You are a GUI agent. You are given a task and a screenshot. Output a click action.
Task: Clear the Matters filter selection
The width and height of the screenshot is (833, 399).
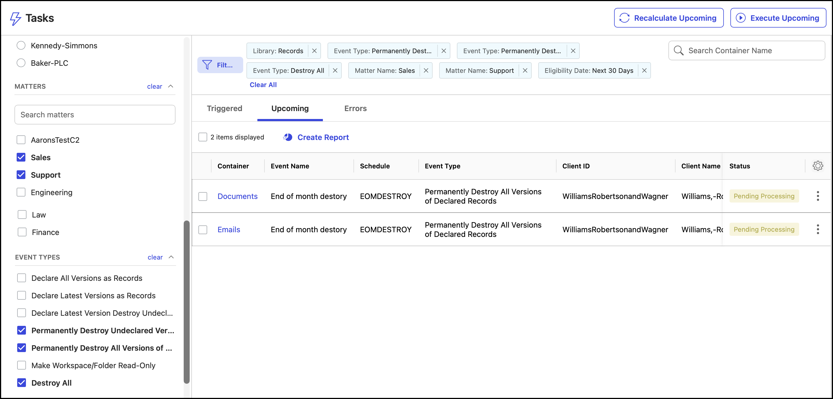154,86
